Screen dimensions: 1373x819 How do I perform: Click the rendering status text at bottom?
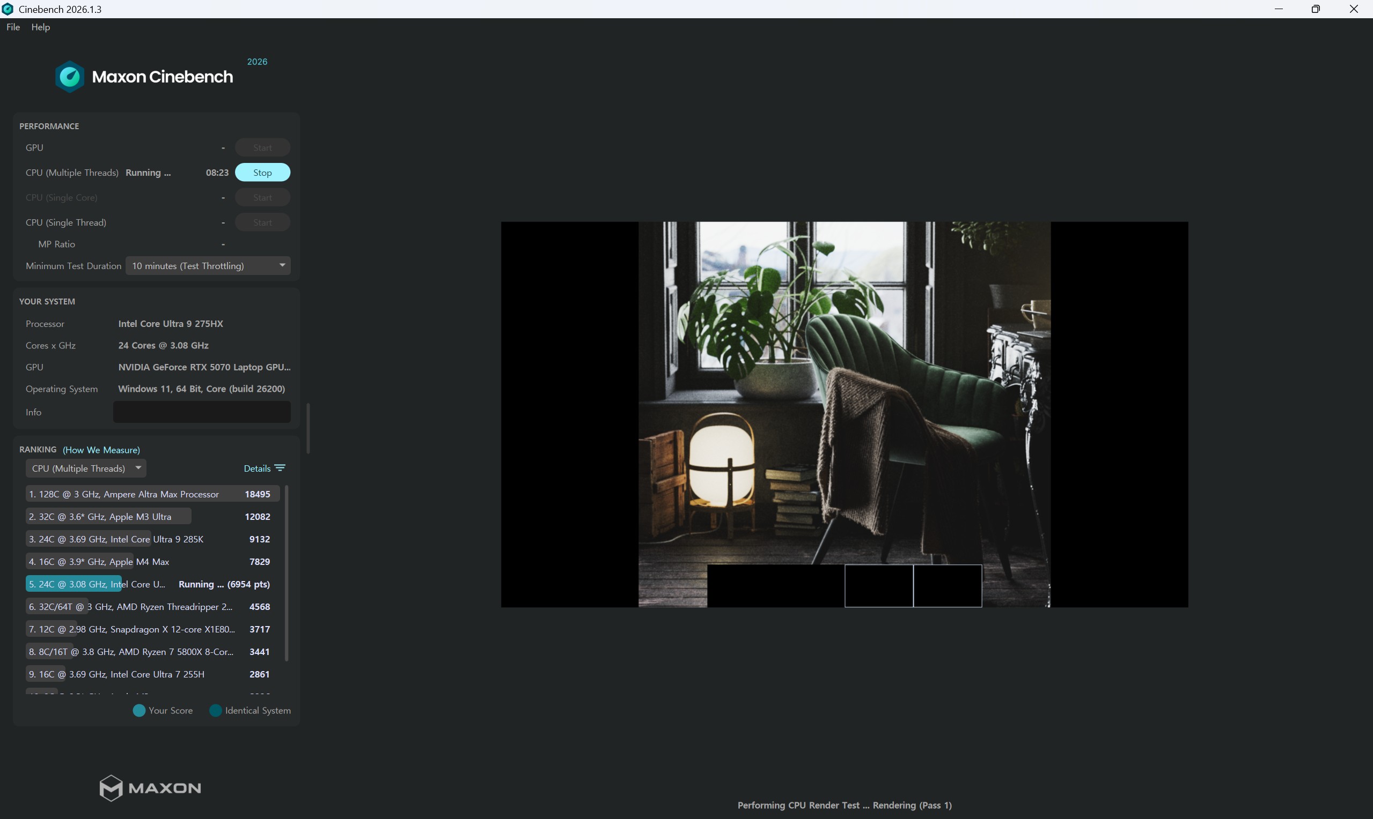pyautogui.click(x=845, y=805)
